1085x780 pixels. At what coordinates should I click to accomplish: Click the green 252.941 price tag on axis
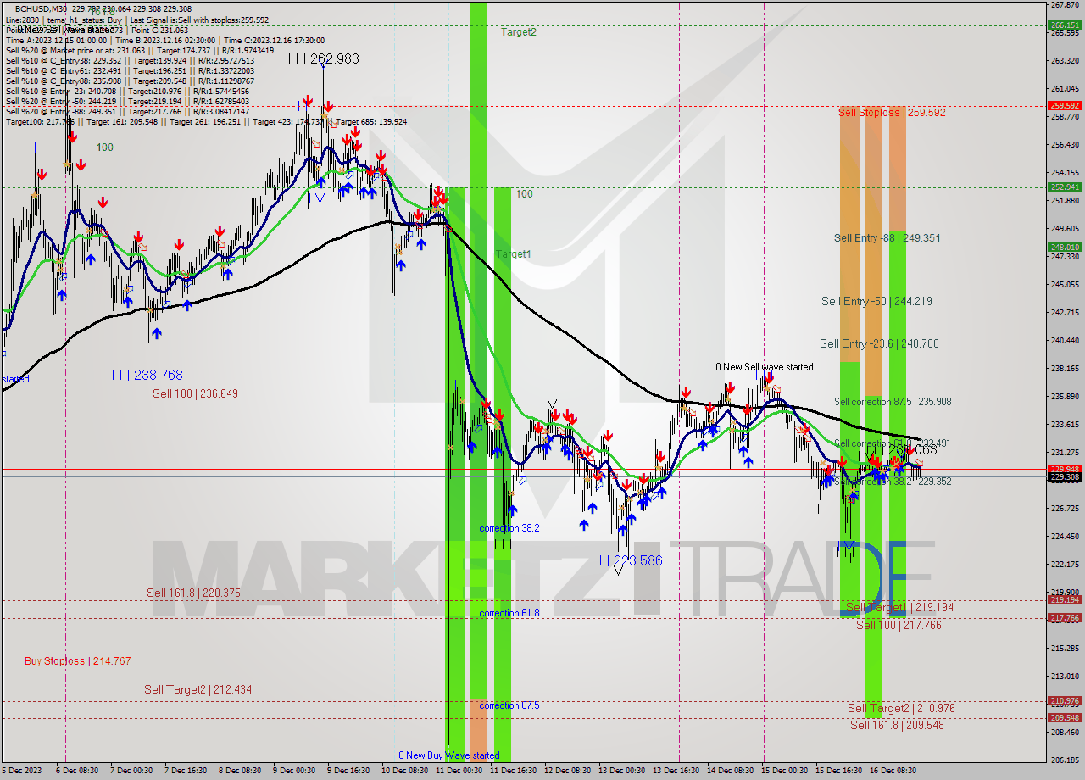(x=1065, y=187)
